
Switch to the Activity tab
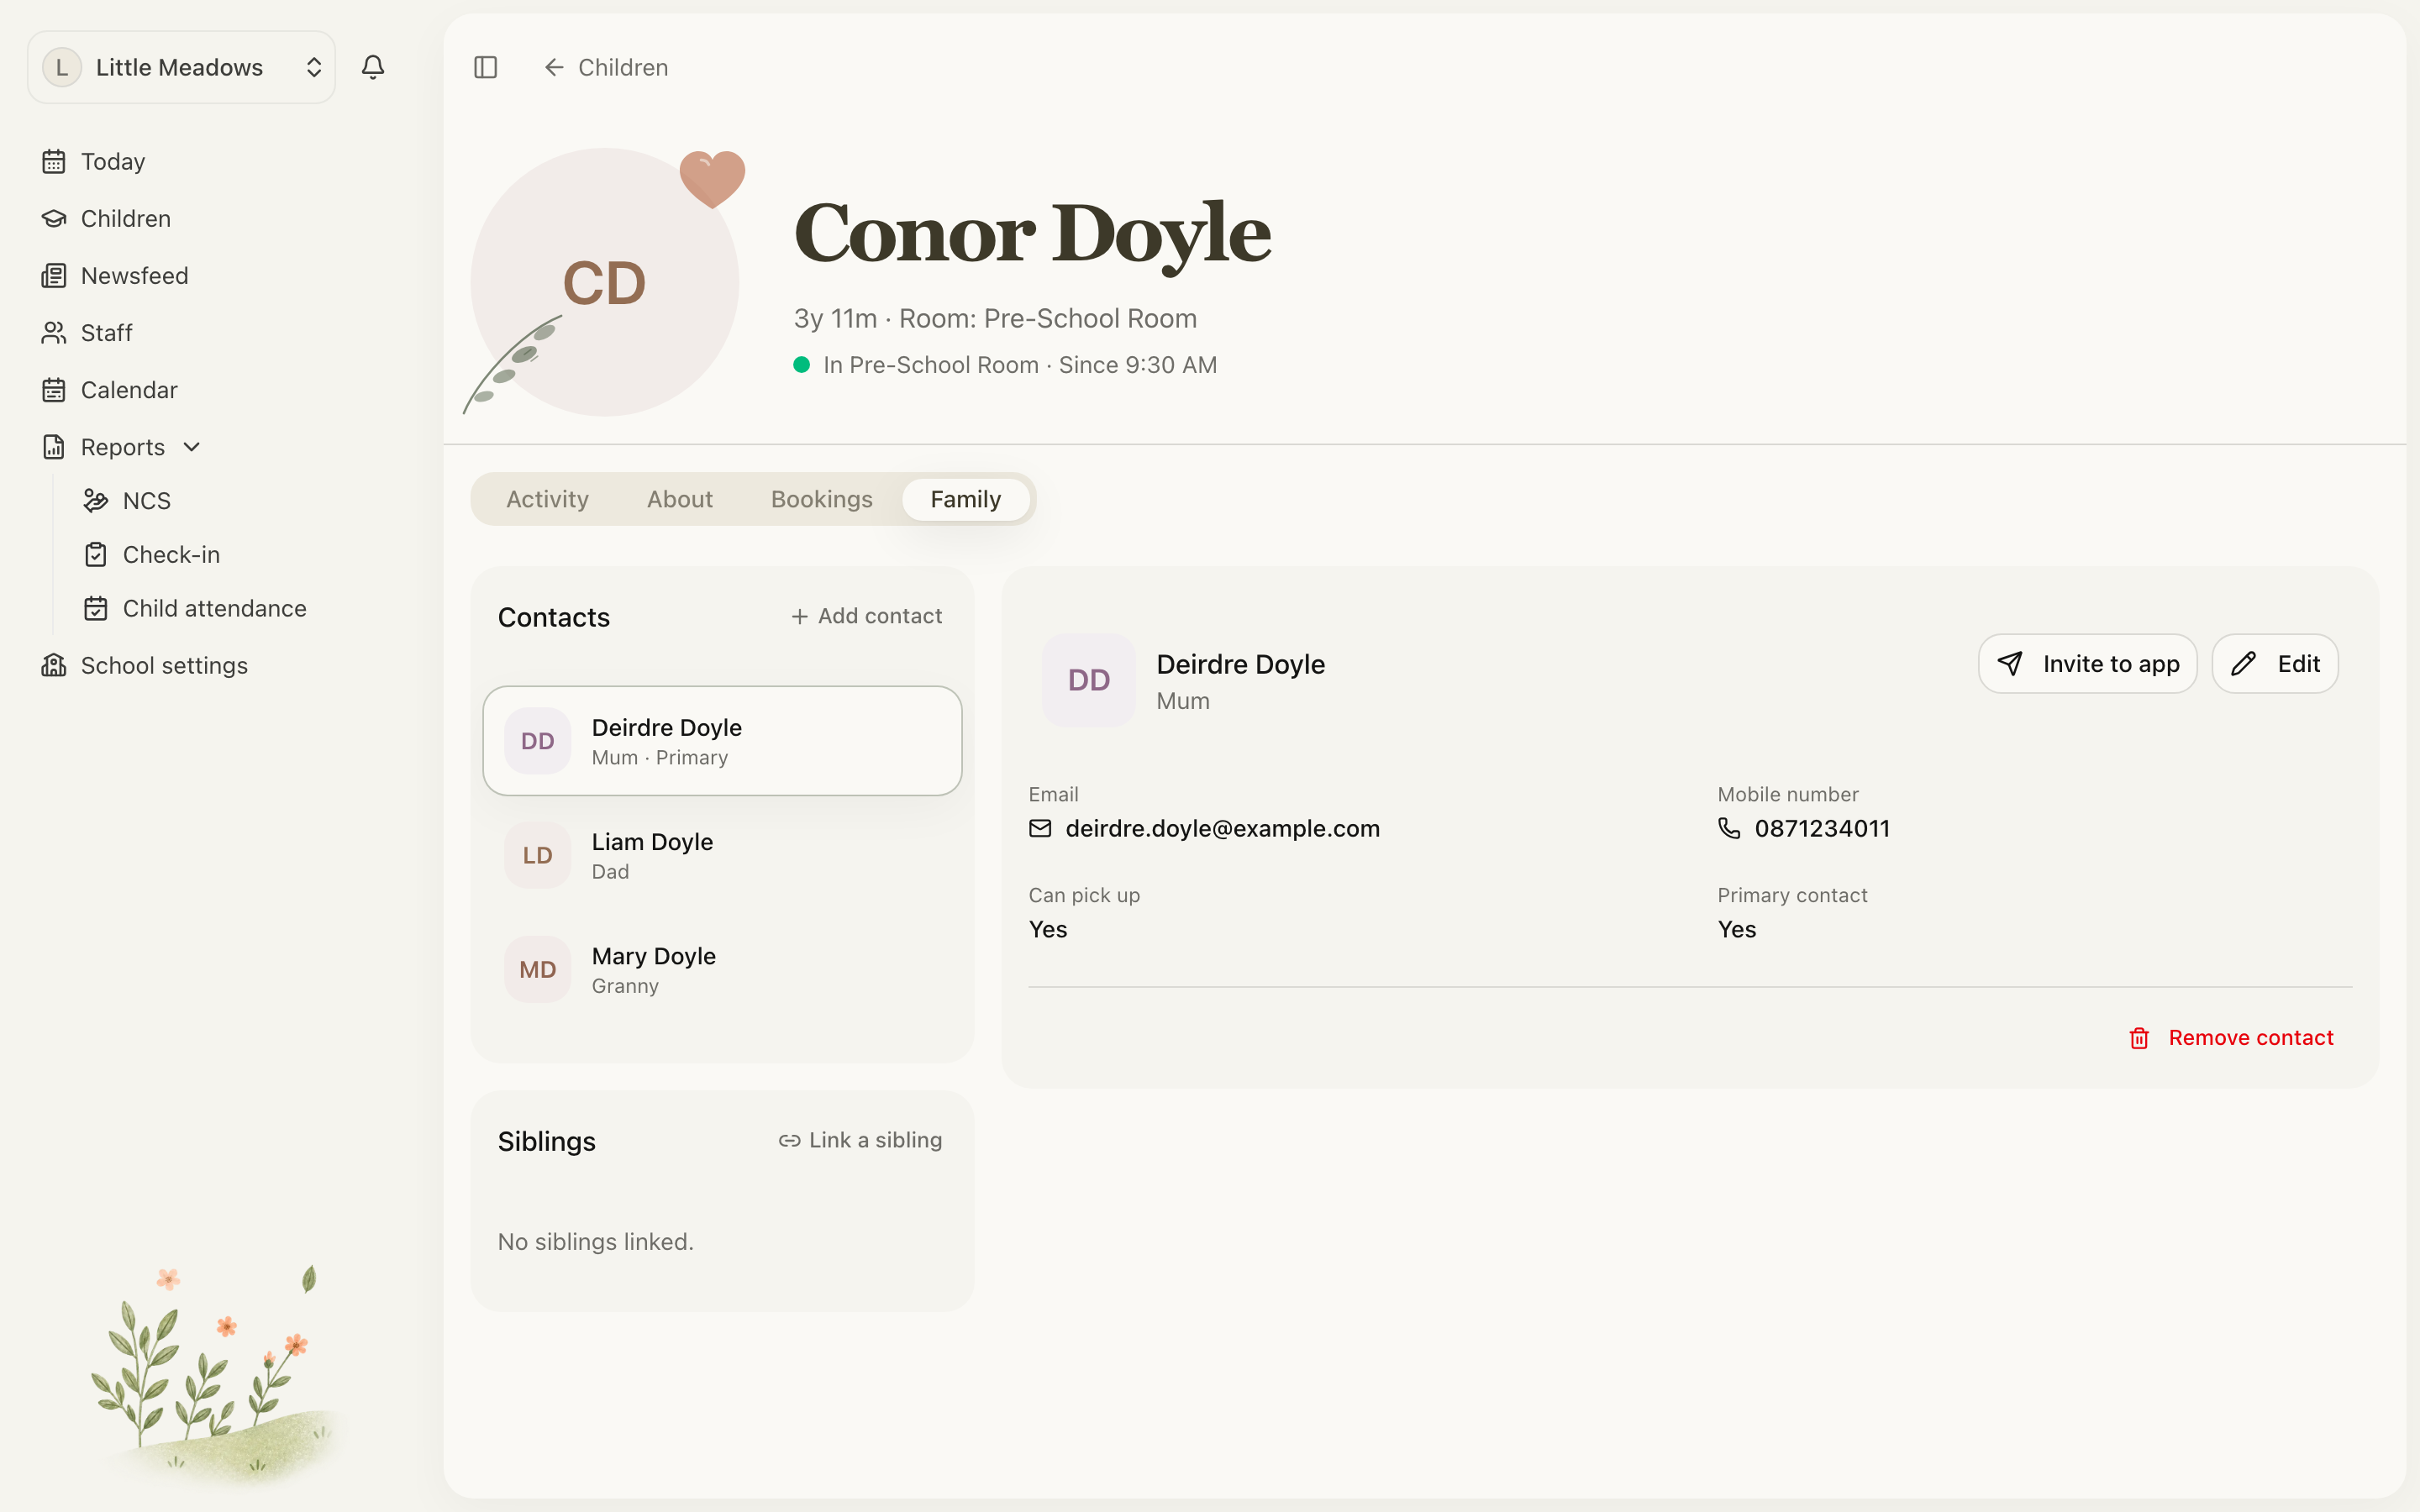[x=547, y=499]
